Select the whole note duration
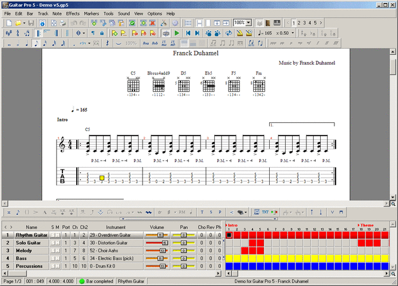Viewport: 398px width, 286px height. tap(9, 43)
